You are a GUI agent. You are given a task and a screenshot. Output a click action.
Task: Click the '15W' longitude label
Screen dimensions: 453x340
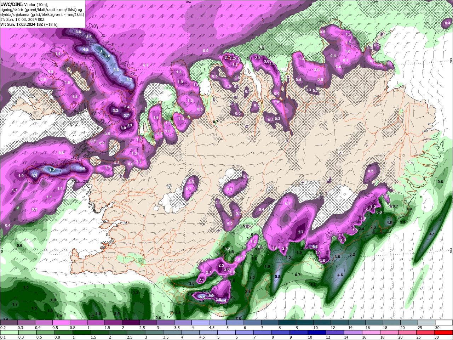(375, 2)
